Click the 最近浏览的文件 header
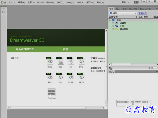The height and width of the screenshot is (118, 158). tap(25, 49)
